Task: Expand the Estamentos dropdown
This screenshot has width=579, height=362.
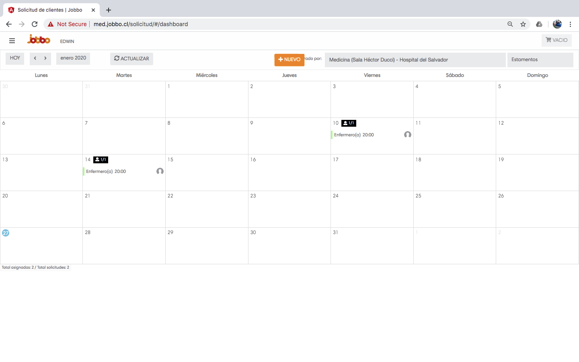Action: point(540,60)
